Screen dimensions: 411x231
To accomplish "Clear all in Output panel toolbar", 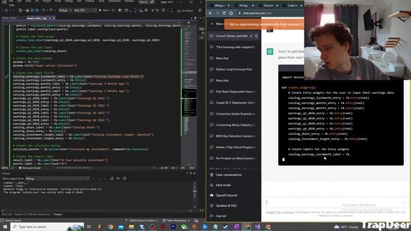I will [x=112, y=178].
